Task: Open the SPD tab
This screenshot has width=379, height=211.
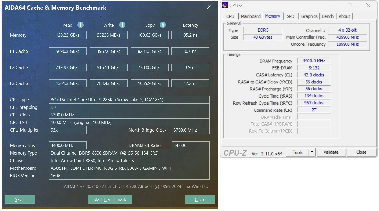Action: click(290, 16)
